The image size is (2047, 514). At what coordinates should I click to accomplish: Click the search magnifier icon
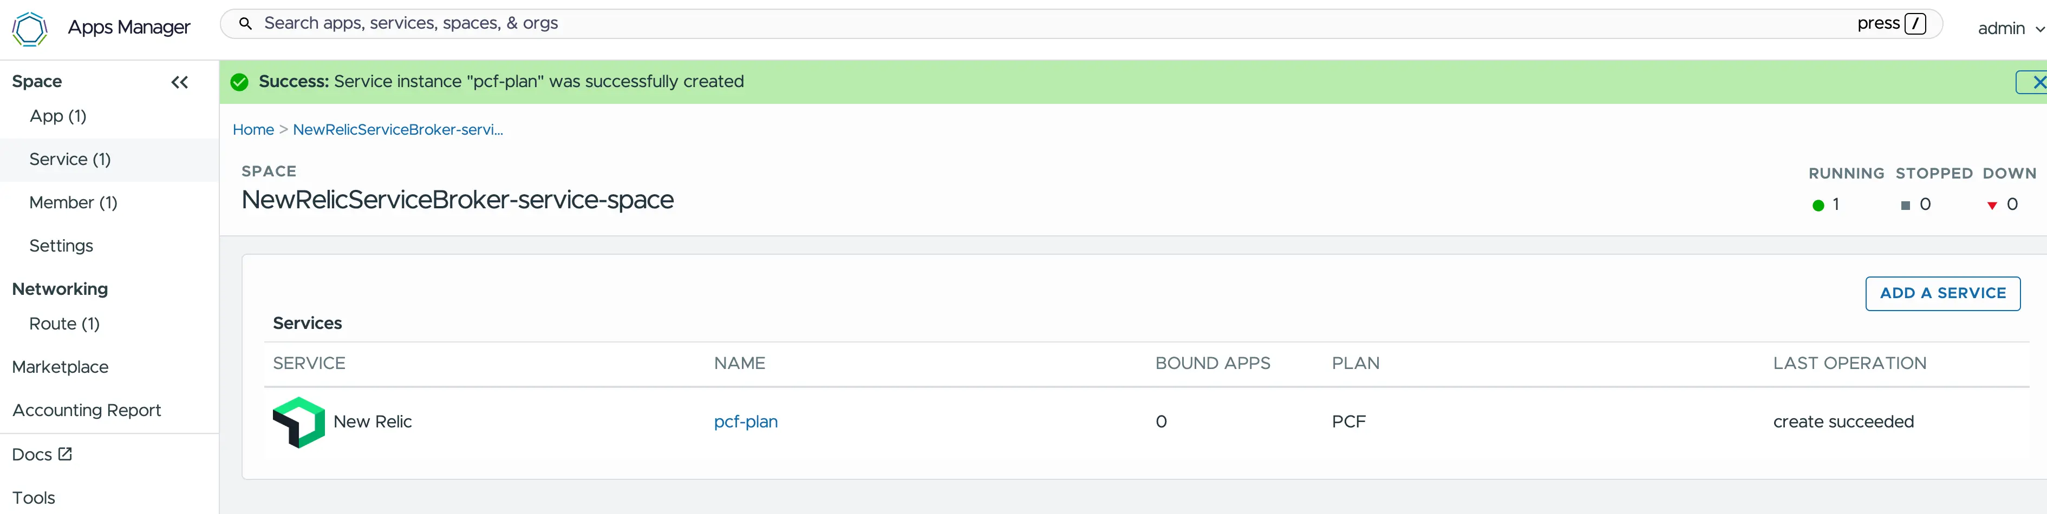245,24
